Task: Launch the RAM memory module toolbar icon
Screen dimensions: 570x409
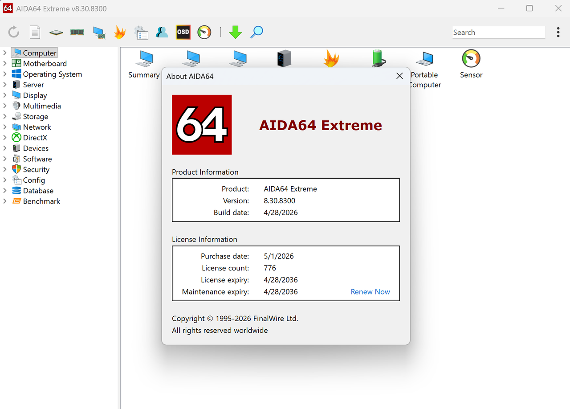Action: coord(77,32)
